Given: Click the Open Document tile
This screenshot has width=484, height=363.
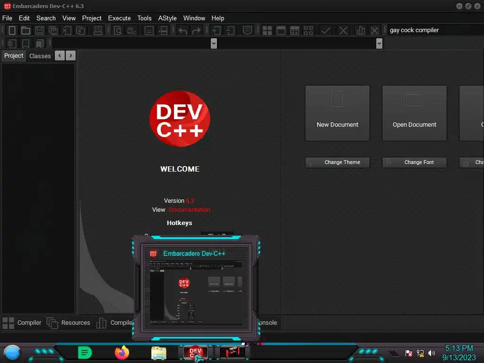Looking at the screenshot, I should [414, 113].
